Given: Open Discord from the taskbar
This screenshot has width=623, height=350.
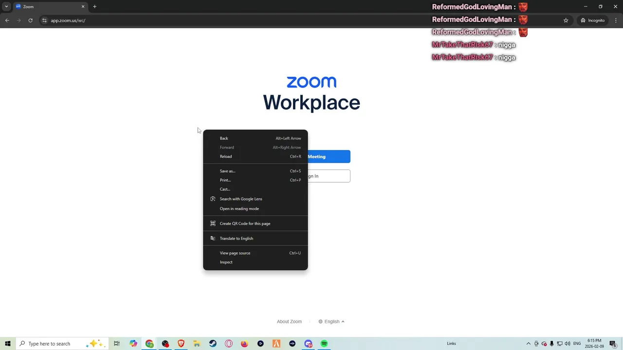Looking at the screenshot, I should click(x=308, y=344).
